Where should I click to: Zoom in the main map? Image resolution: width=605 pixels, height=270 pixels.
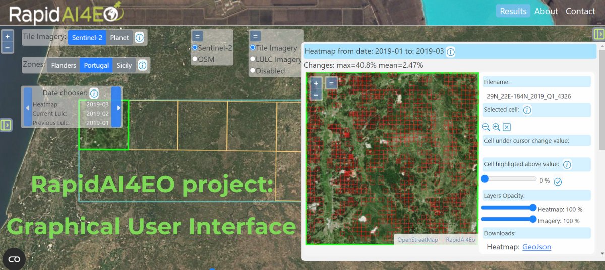(x=7, y=37)
